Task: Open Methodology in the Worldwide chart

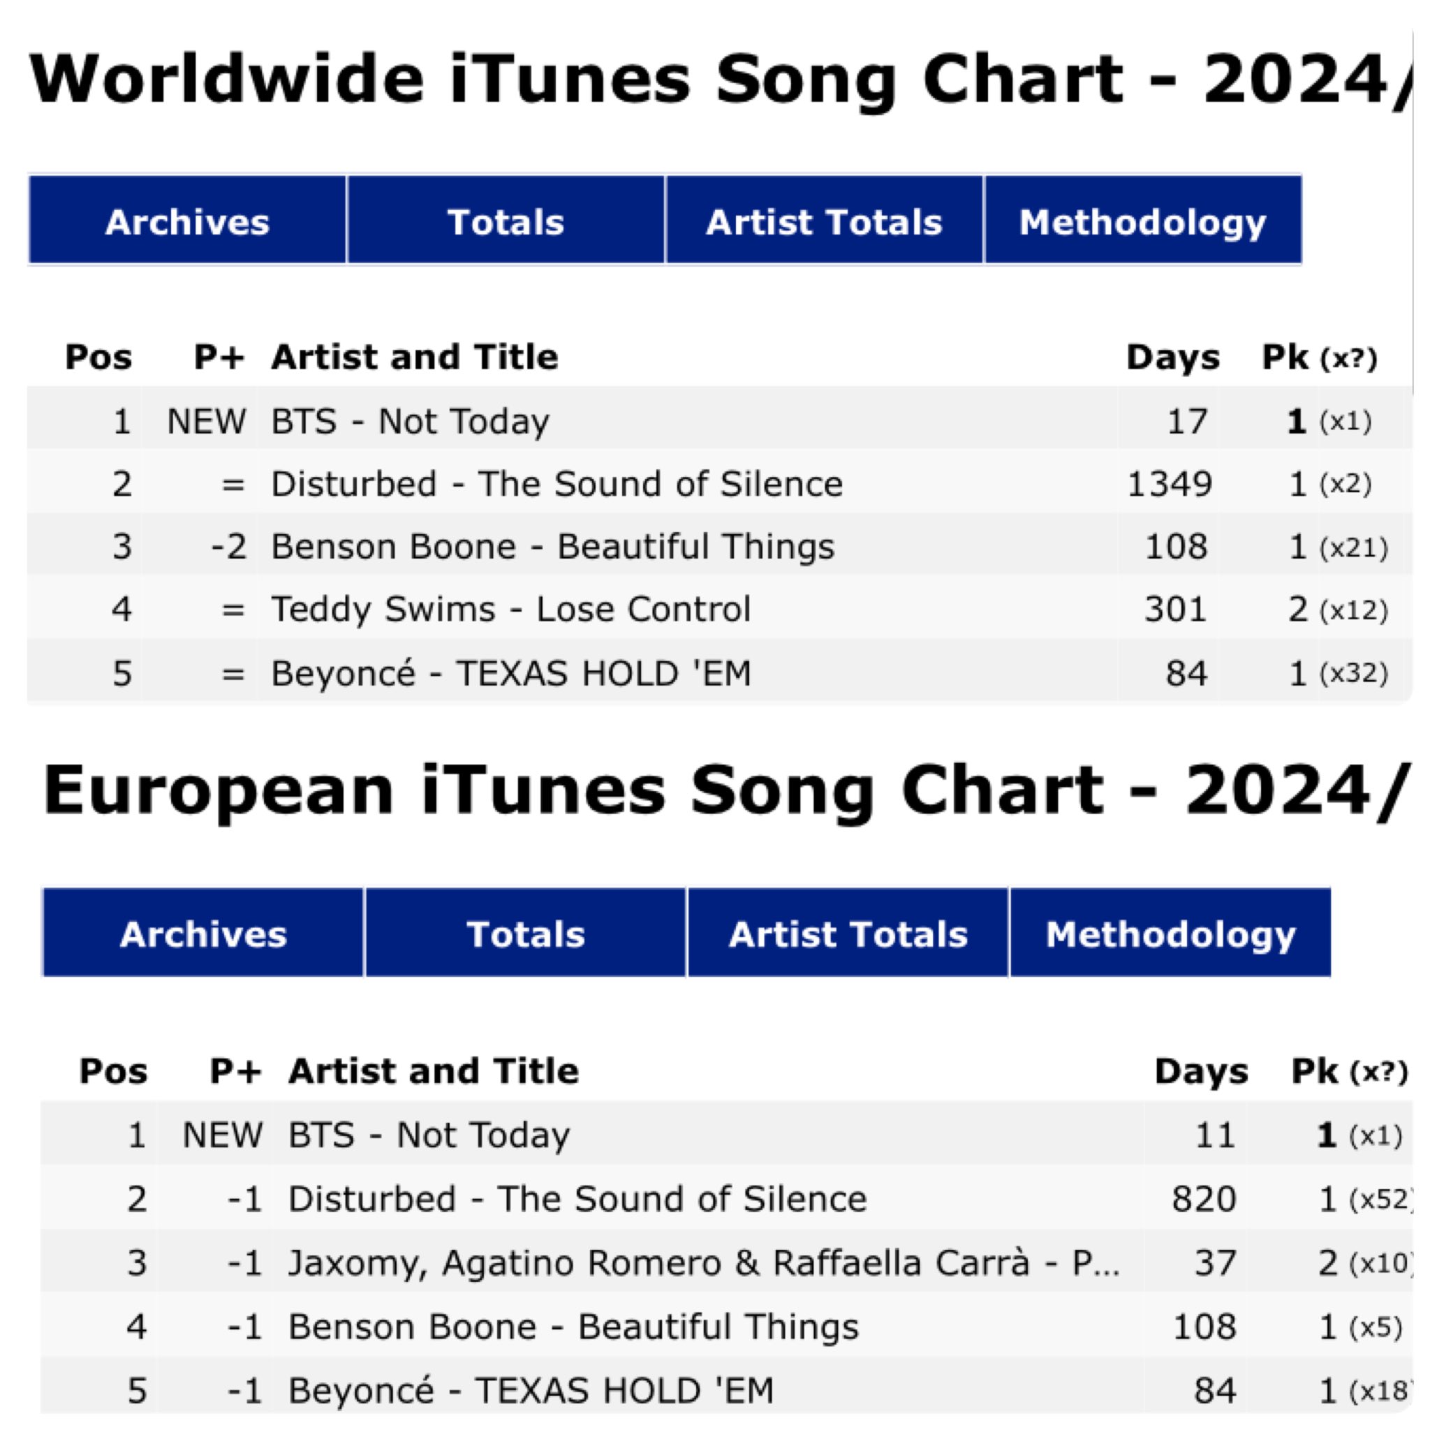Action: click(1144, 220)
